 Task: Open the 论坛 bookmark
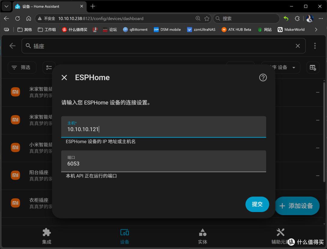(x=110, y=30)
